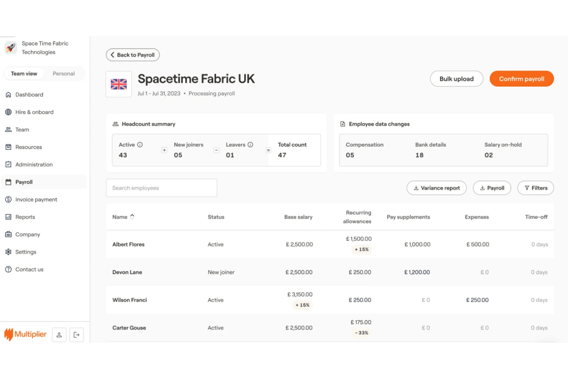Switch to the Team view tab

[x=24, y=73]
